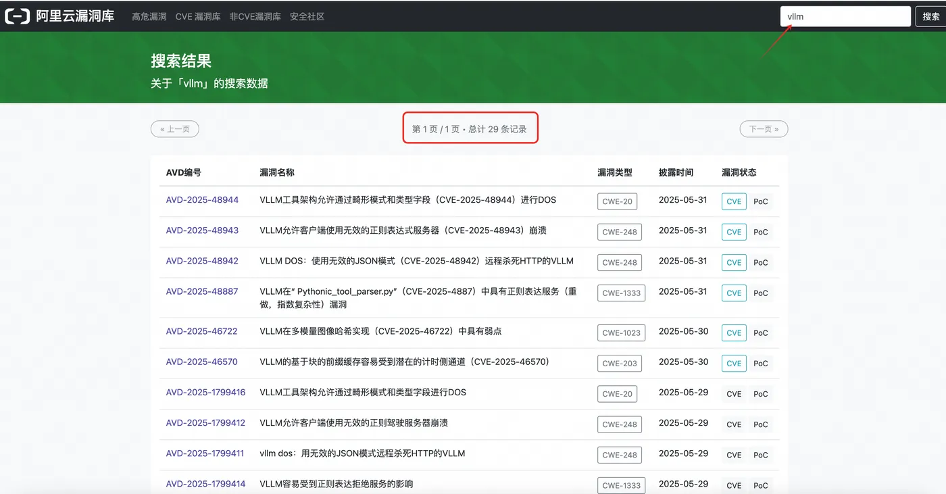Click CWE-20 badge in AVD-2025-1799416 row
Image resolution: width=946 pixels, height=494 pixels.
618,393
